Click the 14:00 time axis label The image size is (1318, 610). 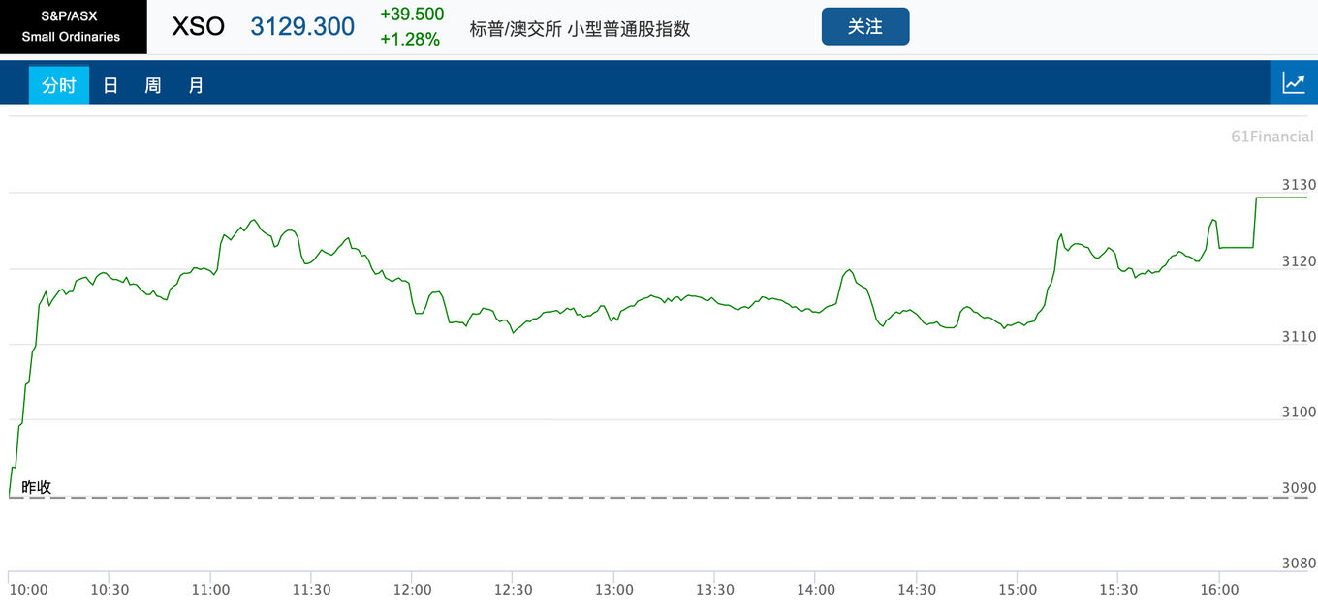click(x=816, y=590)
